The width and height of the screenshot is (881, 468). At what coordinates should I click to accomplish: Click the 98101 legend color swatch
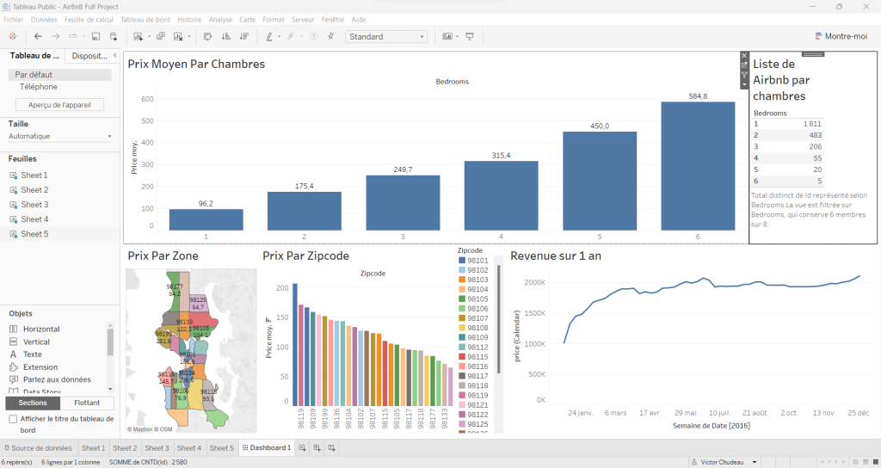(x=462, y=261)
